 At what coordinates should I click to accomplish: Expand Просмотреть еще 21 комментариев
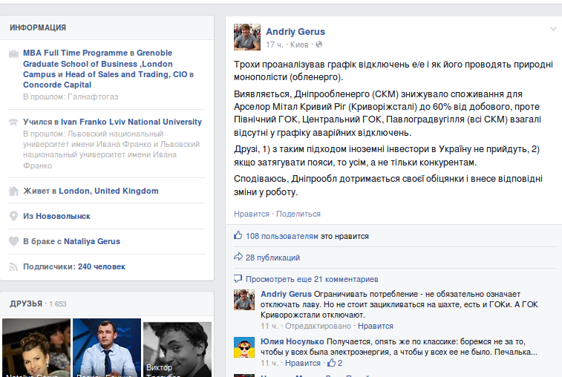point(312,279)
